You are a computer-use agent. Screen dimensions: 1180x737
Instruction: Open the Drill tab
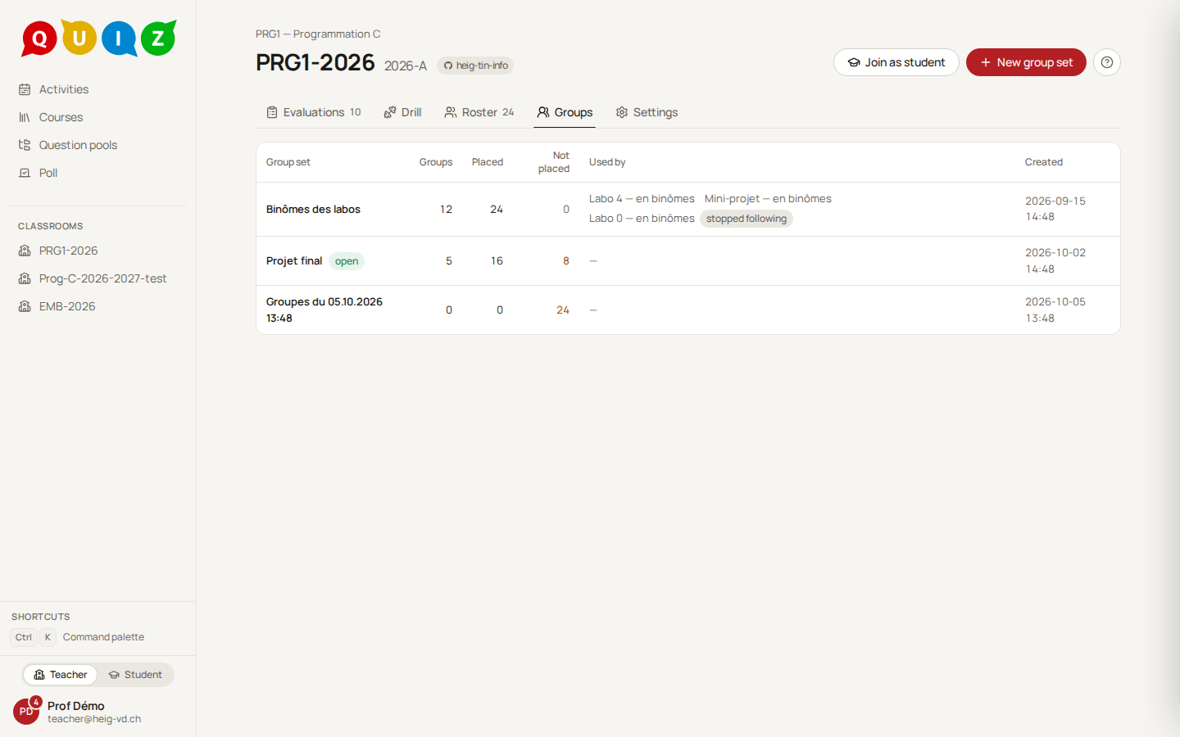tap(402, 112)
